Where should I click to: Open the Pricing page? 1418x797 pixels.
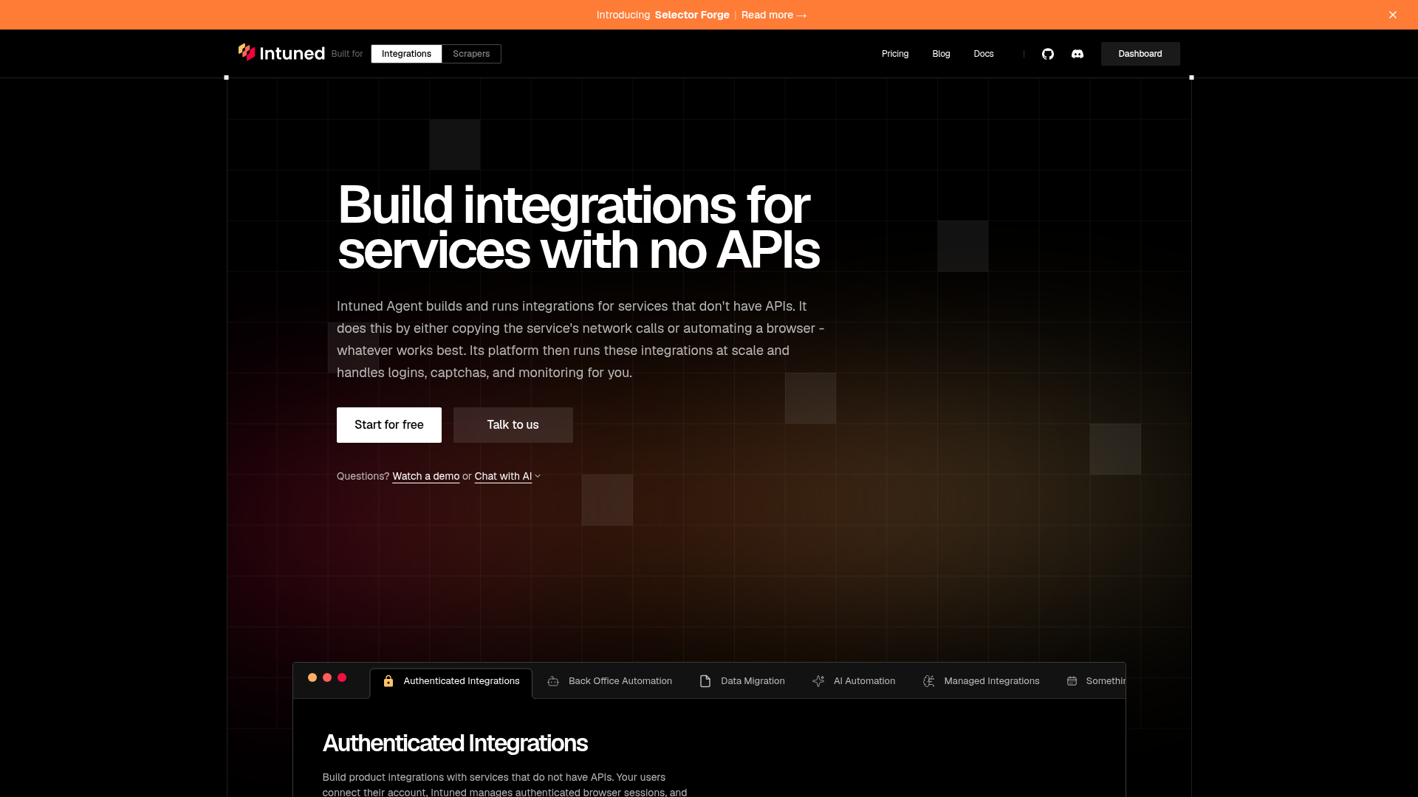point(895,54)
